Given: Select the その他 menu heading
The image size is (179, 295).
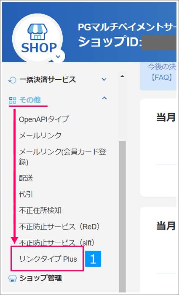Looking at the screenshot, I should tap(30, 100).
